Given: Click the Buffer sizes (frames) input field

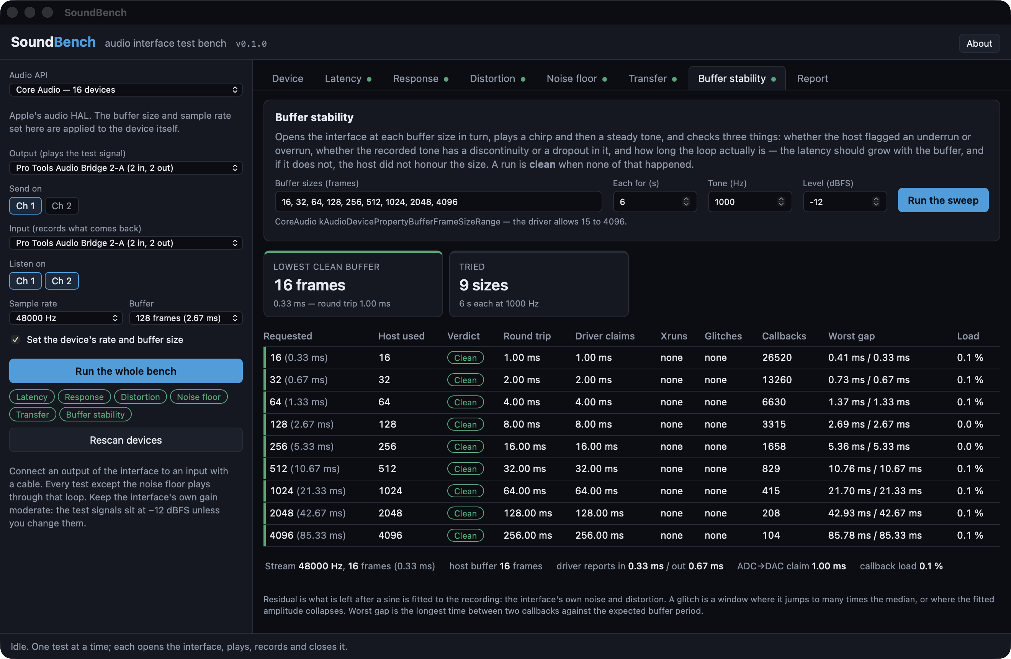Looking at the screenshot, I should [x=438, y=202].
